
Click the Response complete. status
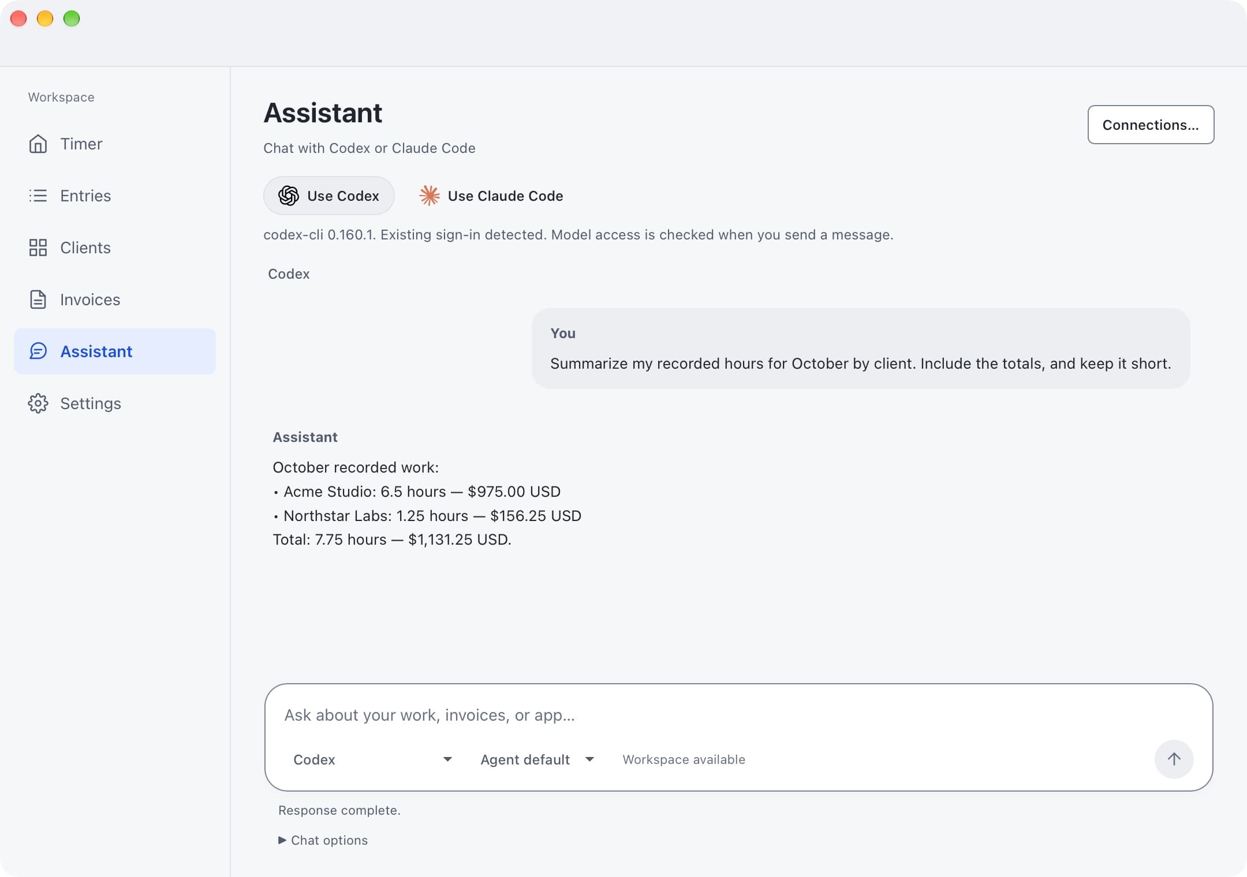tap(339, 810)
